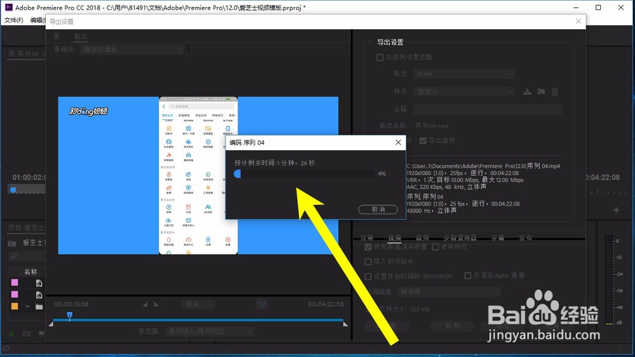This screenshot has width=635, height=357.
Task: Click the delete preset trash icon
Action: coord(555,92)
